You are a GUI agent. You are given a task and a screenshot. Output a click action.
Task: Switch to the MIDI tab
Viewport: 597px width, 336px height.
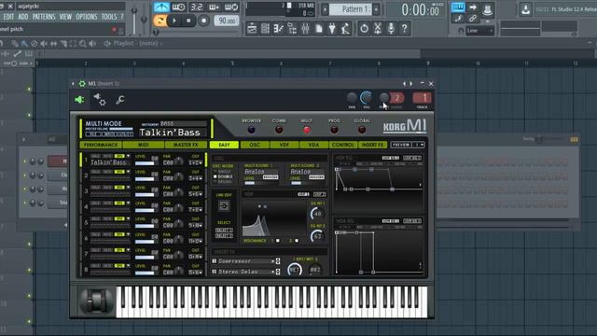144,146
